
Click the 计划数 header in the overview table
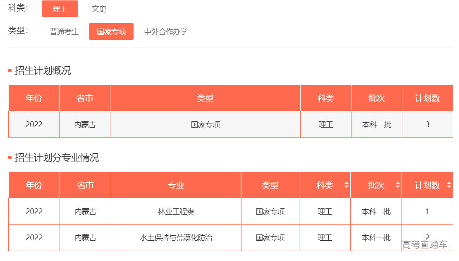(427, 98)
